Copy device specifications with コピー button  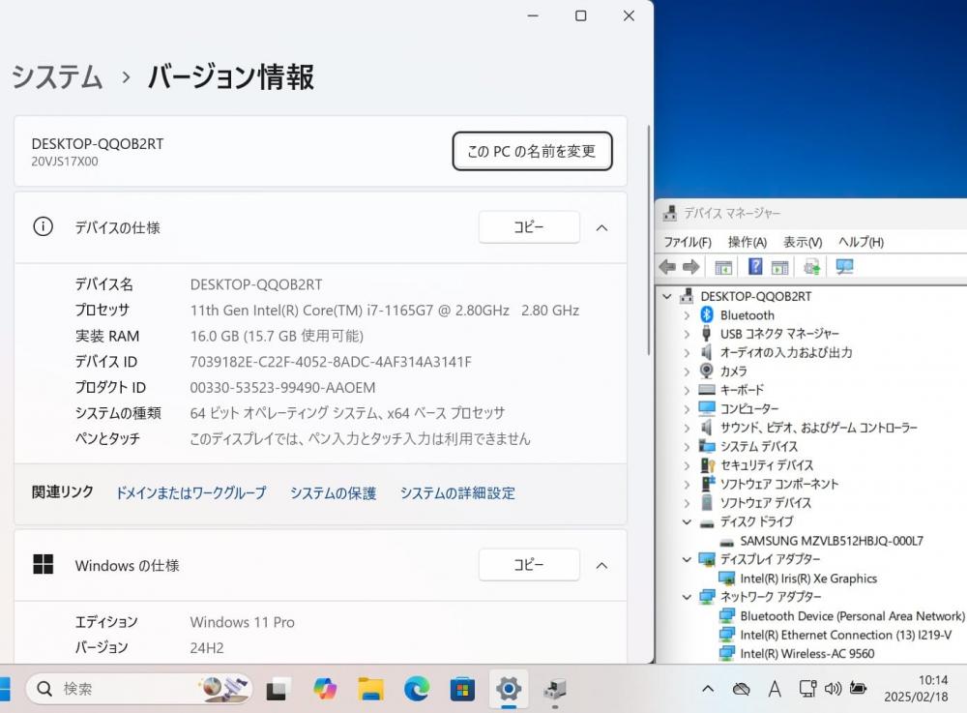(529, 227)
